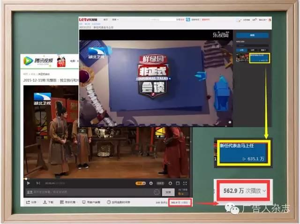Click the red link right of Letv search
Image resolution: width=300 pixels, height=224 pixels.
tap(206, 20)
